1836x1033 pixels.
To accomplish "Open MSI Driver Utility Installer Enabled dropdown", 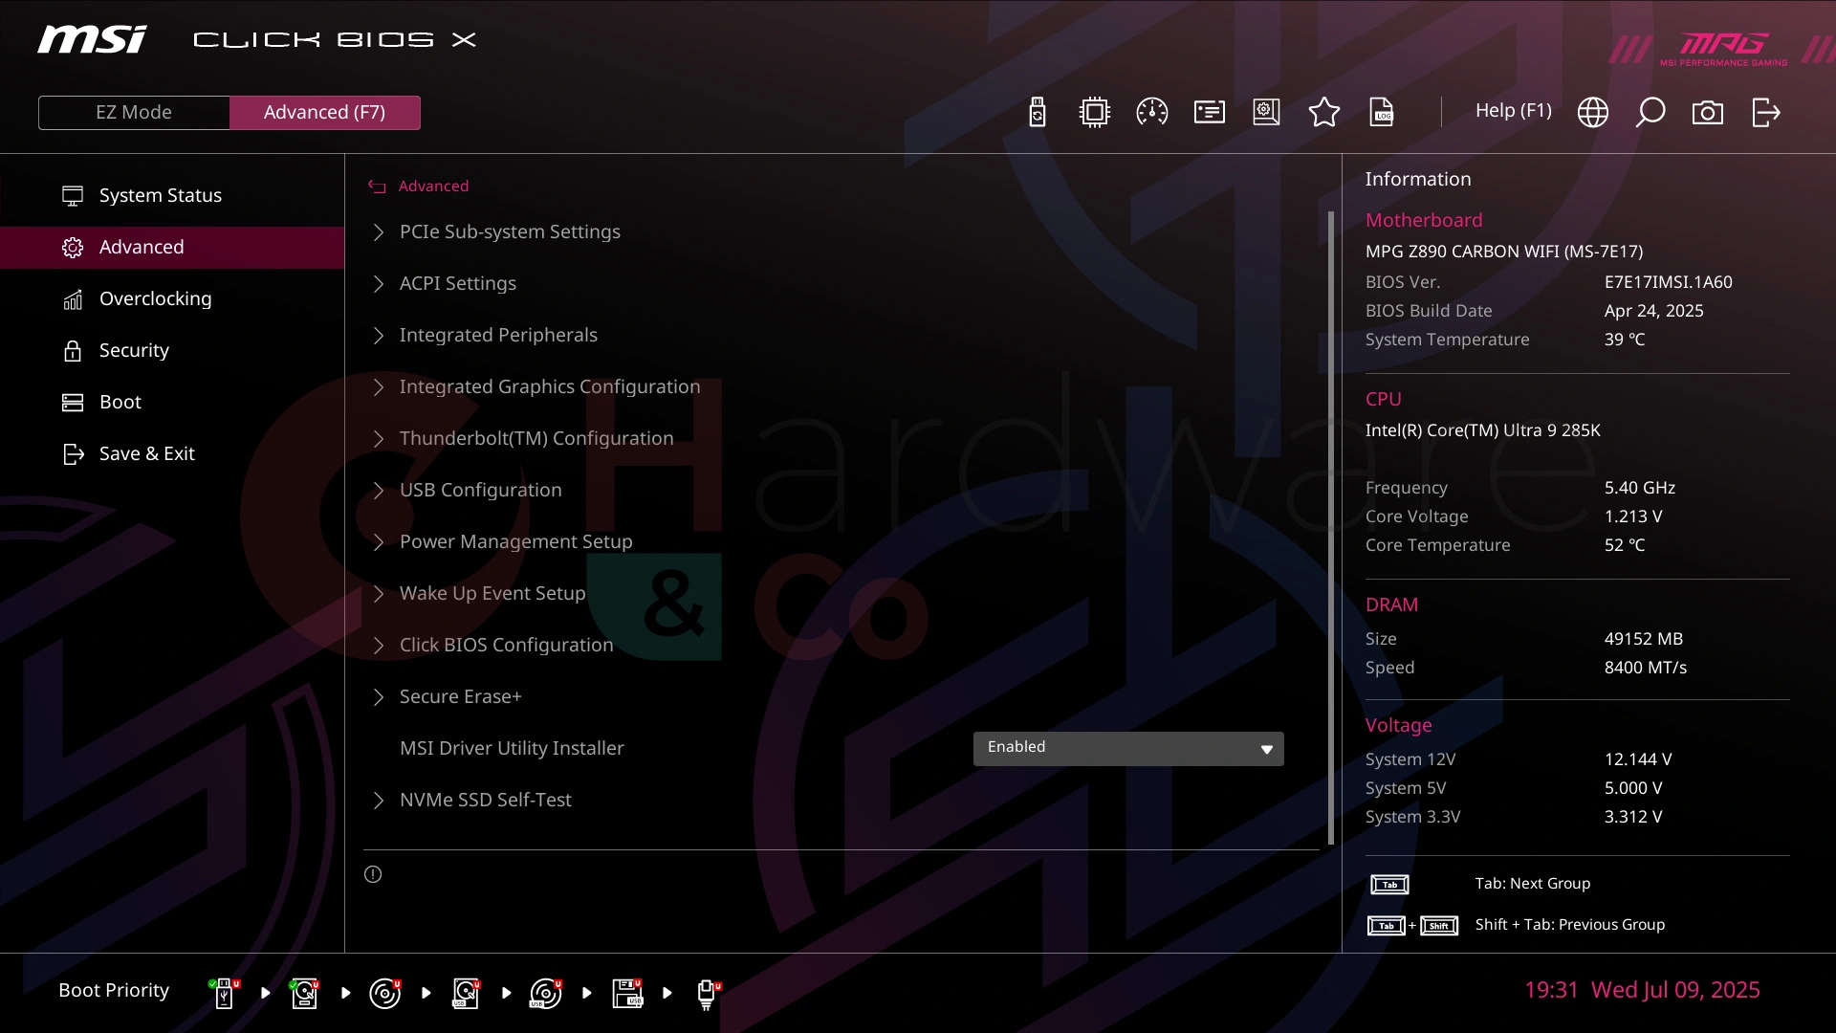I will (x=1128, y=748).
